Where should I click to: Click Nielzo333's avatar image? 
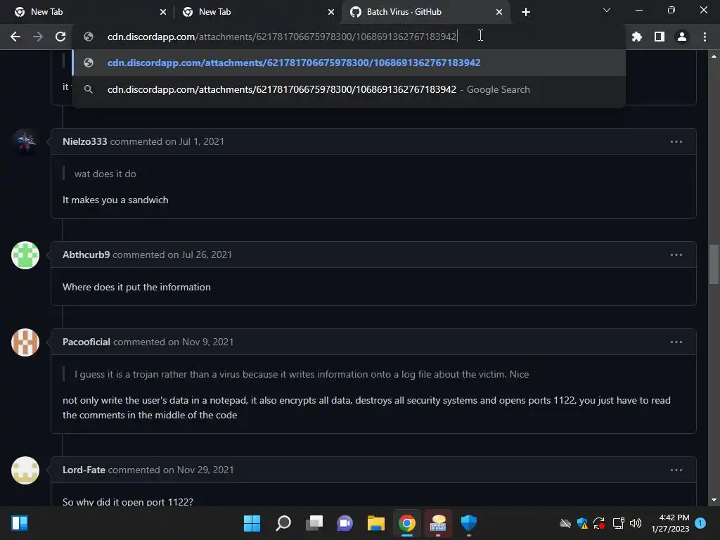(x=25, y=142)
